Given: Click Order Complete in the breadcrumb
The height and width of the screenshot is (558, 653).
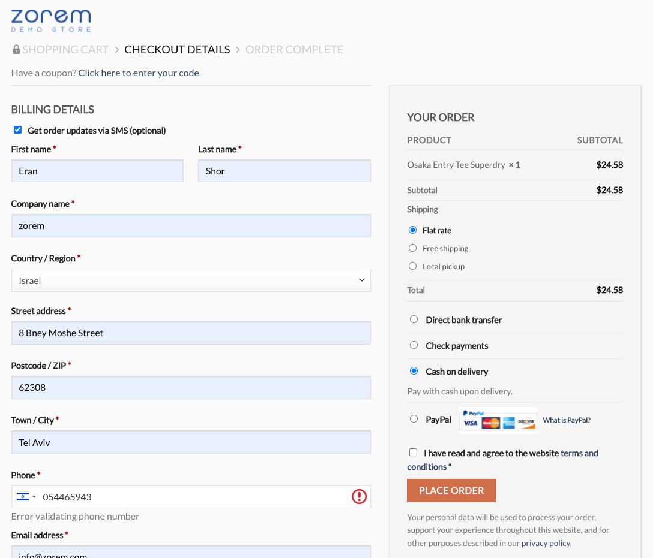Looking at the screenshot, I should click(294, 49).
